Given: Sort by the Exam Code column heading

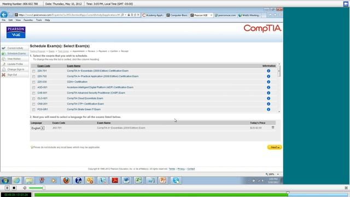Looking at the screenshot, I should click(44, 66).
